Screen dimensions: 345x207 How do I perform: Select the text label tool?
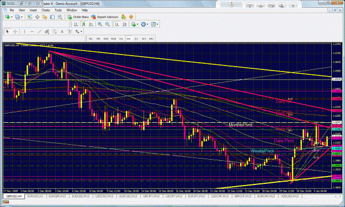click(x=70, y=32)
